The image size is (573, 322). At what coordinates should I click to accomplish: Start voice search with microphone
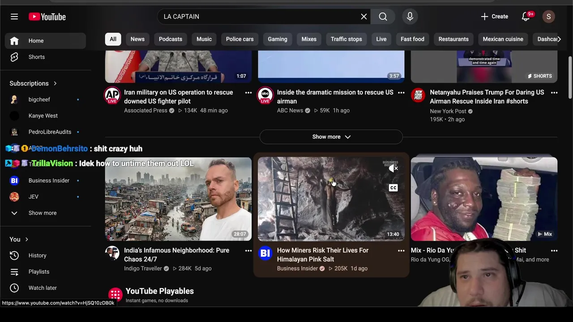pyautogui.click(x=410, y=17)
